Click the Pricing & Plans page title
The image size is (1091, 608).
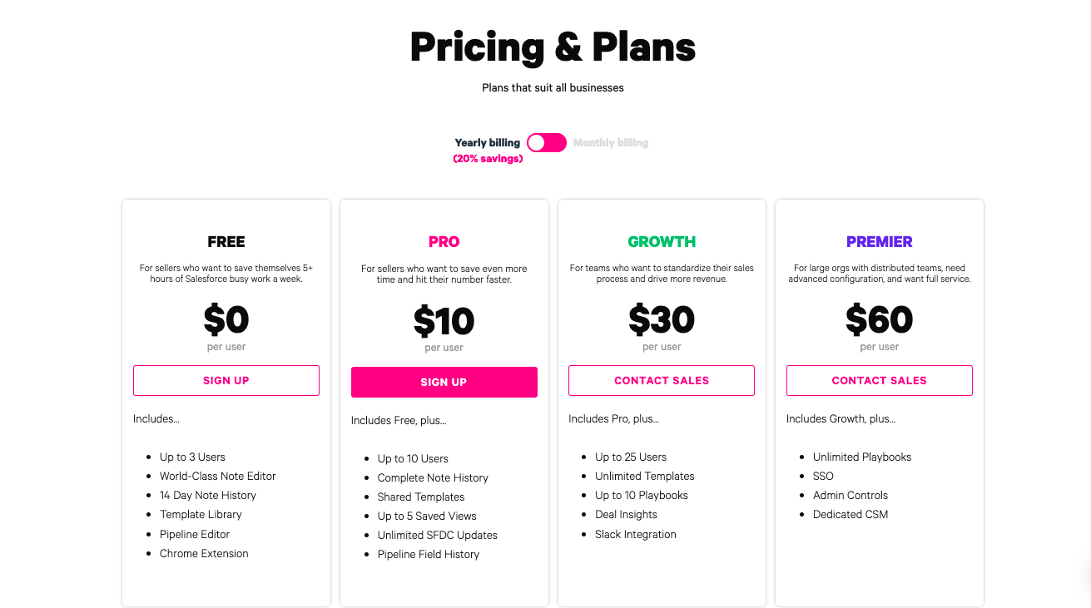click(553, 47)
